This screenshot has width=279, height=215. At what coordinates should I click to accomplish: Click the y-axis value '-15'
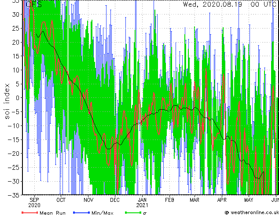click(14, 140)
